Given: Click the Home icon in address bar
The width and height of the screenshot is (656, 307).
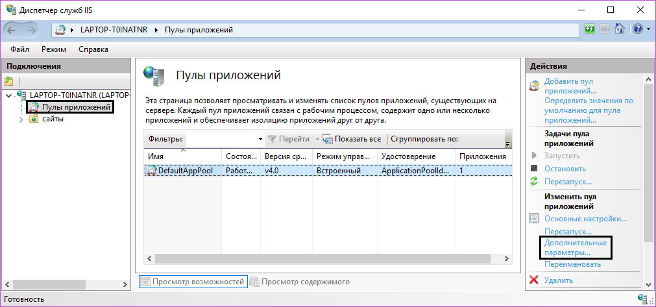Looking at the screenshot, I should pos(620,29).
